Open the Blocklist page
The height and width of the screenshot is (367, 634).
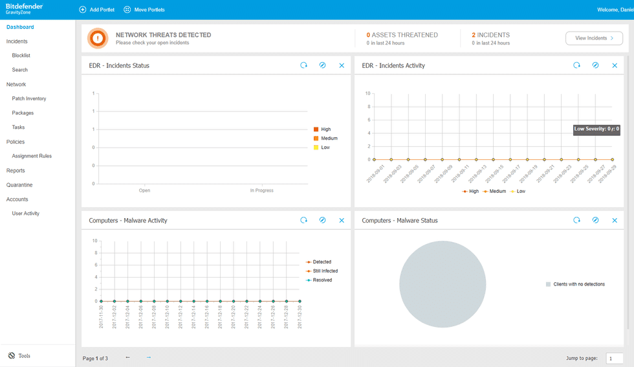point(21,56)
